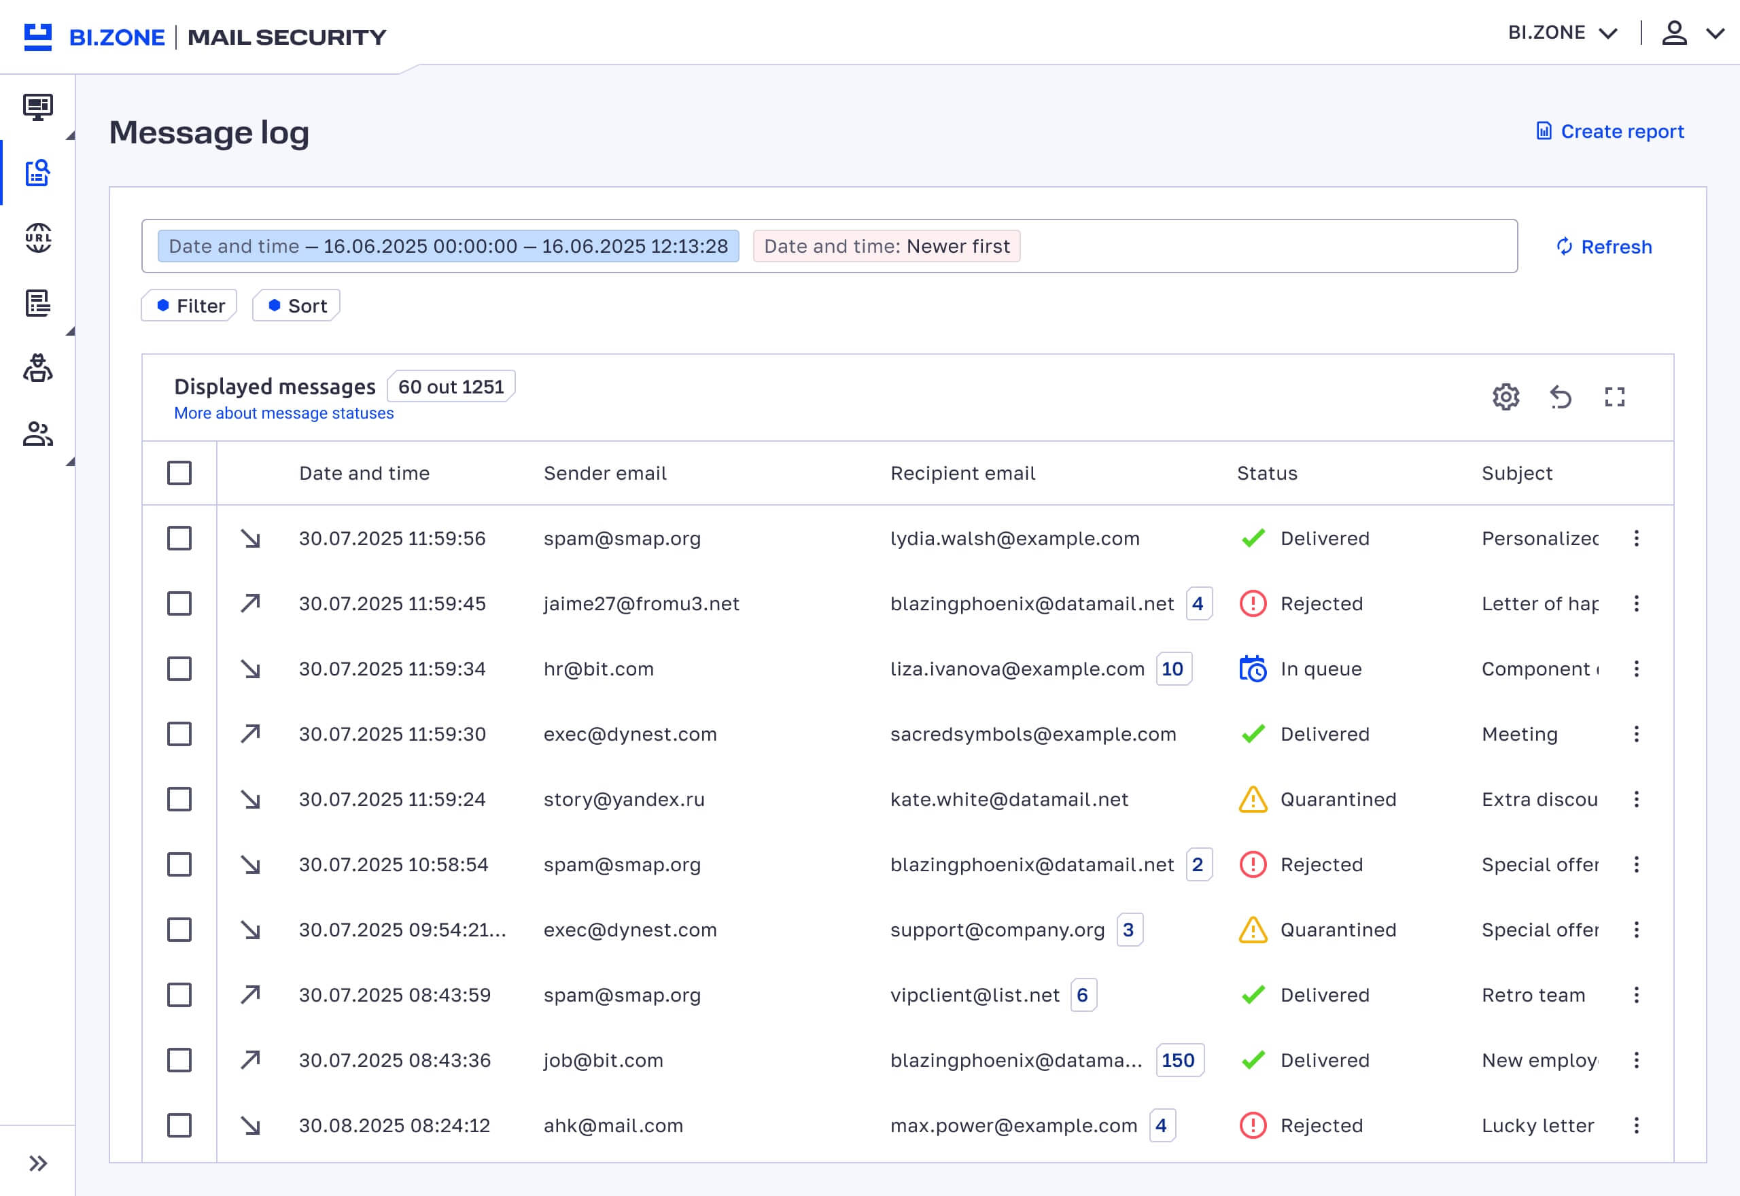Open the URL globe section in sidebar
This screenshot has width=1740, height=1196.
tap(37, 239)
